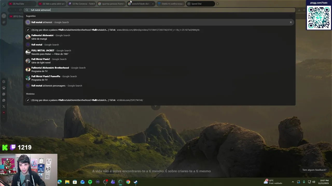Switch to 'Só Na Conversa - Twitch' tab

pyautogui.click(x=81, y=4)
